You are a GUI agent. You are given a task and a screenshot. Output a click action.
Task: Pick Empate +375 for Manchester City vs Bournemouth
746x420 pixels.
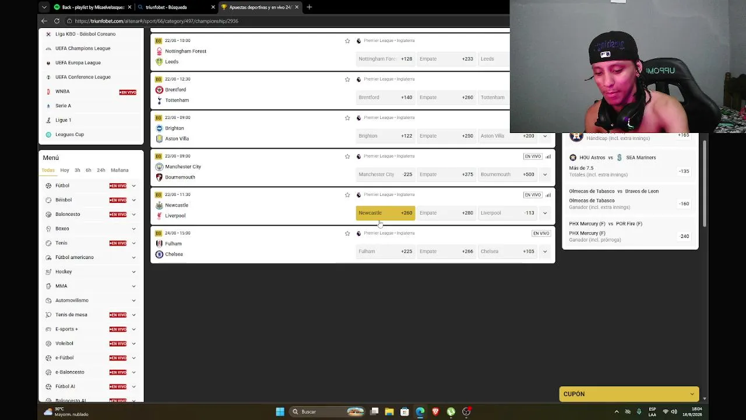[x=446, y=174]
